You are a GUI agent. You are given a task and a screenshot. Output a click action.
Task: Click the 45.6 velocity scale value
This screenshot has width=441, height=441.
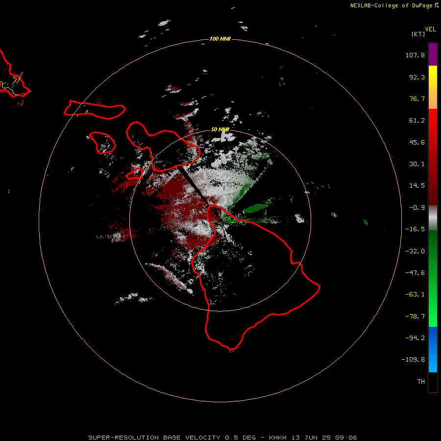coord(417,142)
